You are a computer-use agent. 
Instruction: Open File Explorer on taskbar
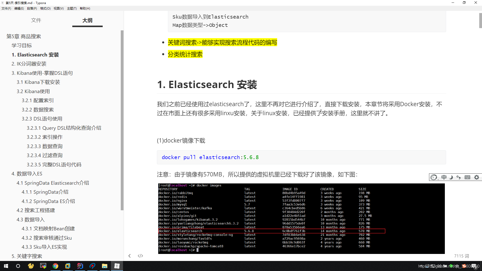(105, 266)
